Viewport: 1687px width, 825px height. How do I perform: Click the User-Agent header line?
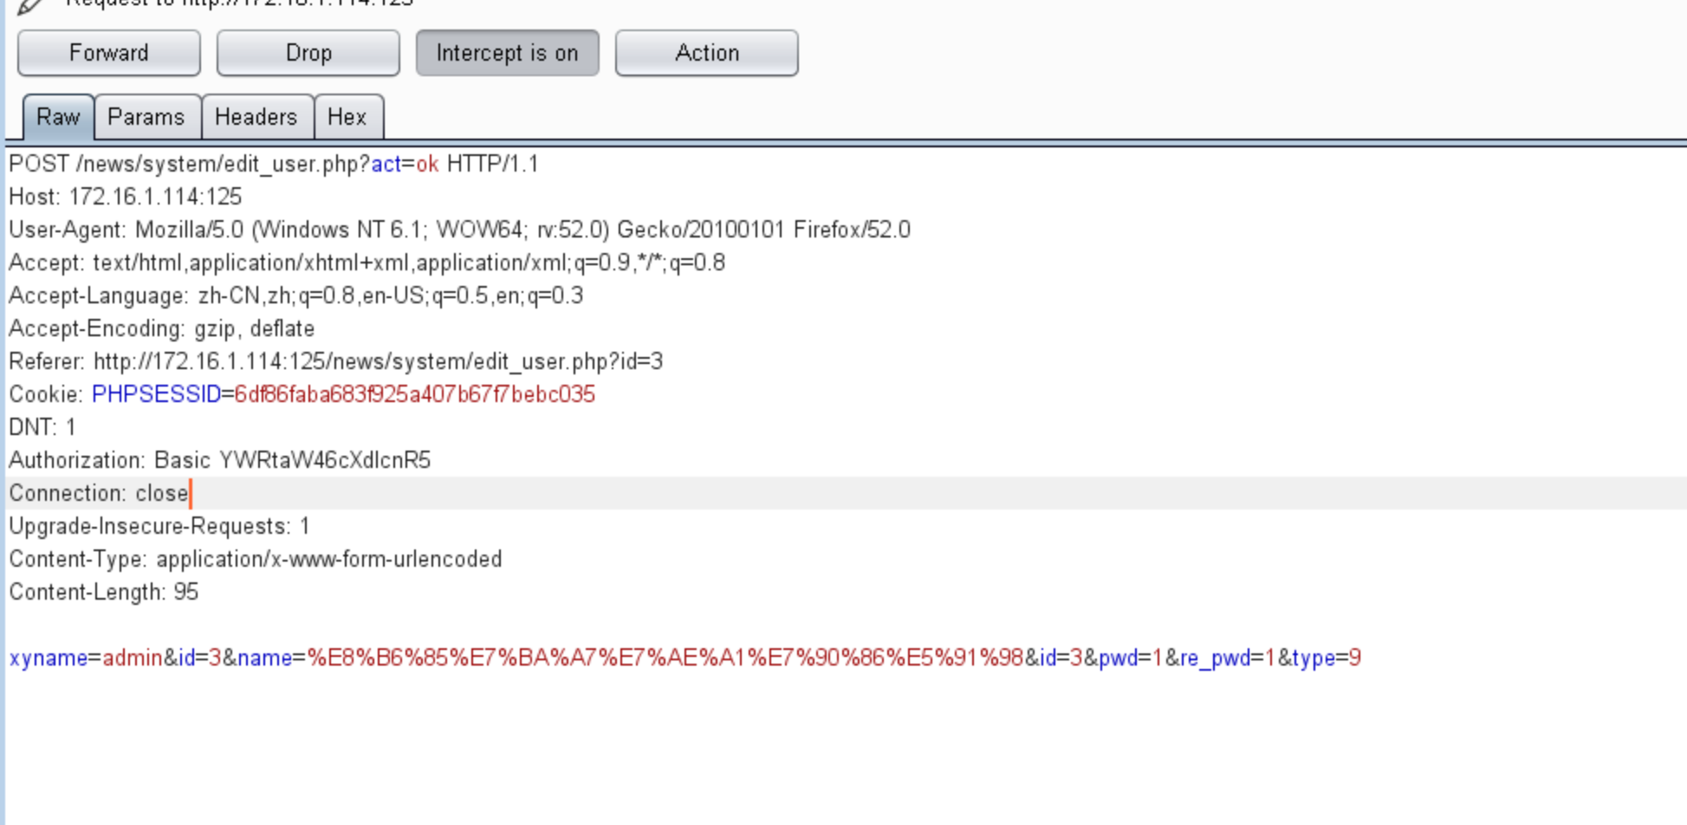pos(459,231)
